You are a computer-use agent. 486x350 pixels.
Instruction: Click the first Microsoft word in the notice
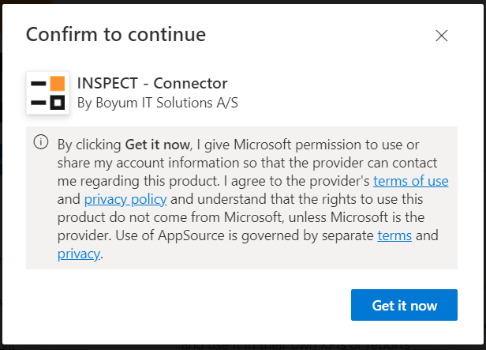click(x=263, y=145)
